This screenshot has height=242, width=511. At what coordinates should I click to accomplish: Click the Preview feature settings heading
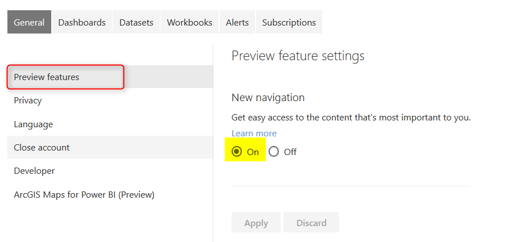[298, 56]
